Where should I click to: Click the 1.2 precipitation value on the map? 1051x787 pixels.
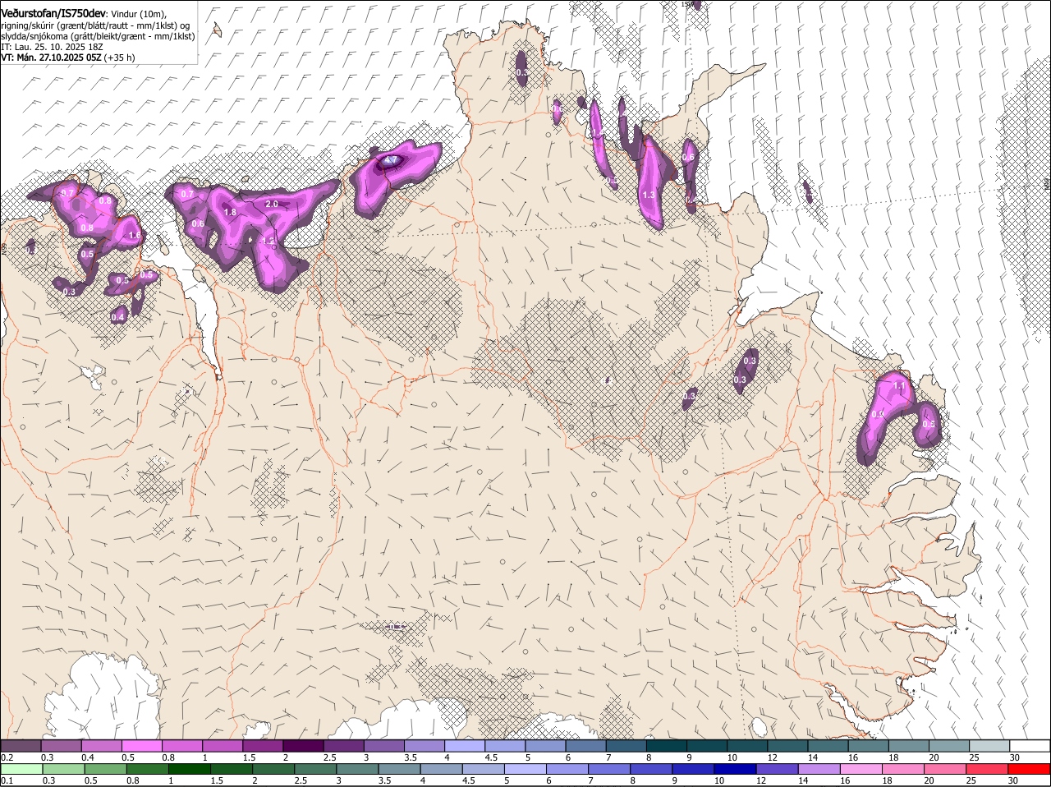pyautogui.click(x=268, y=242)
